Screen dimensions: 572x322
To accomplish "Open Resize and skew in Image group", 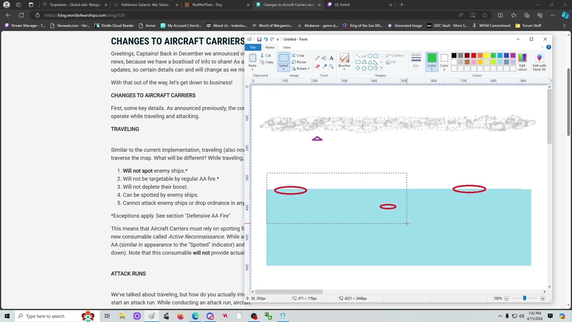I will (299, 62).
